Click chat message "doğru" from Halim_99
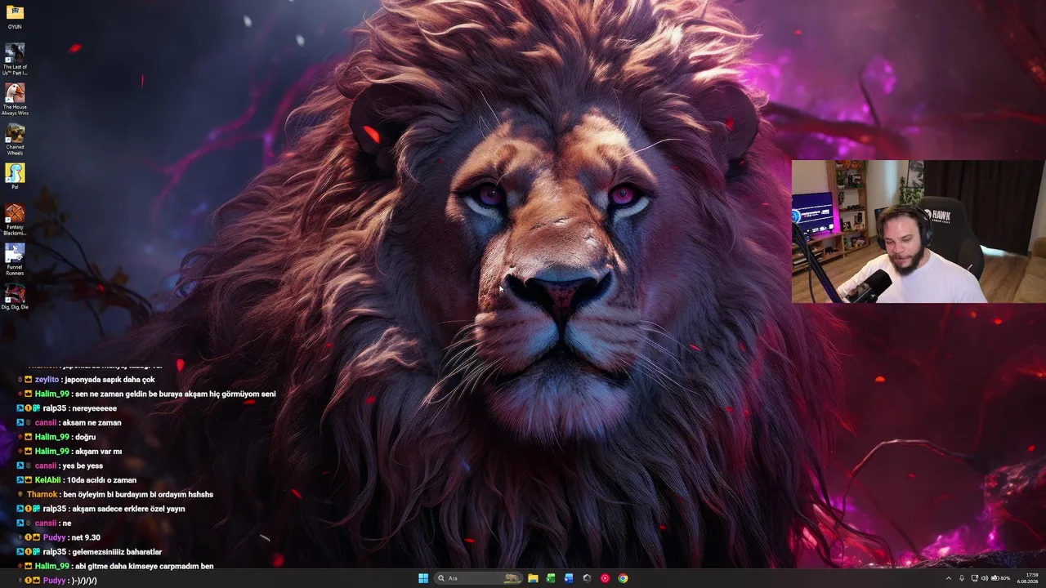Viewport: 1046px width, 588px height. pos(85,437)
